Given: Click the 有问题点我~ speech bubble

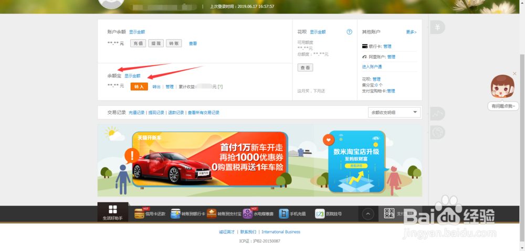Looking at the screenshot, I should pos(503,106).
